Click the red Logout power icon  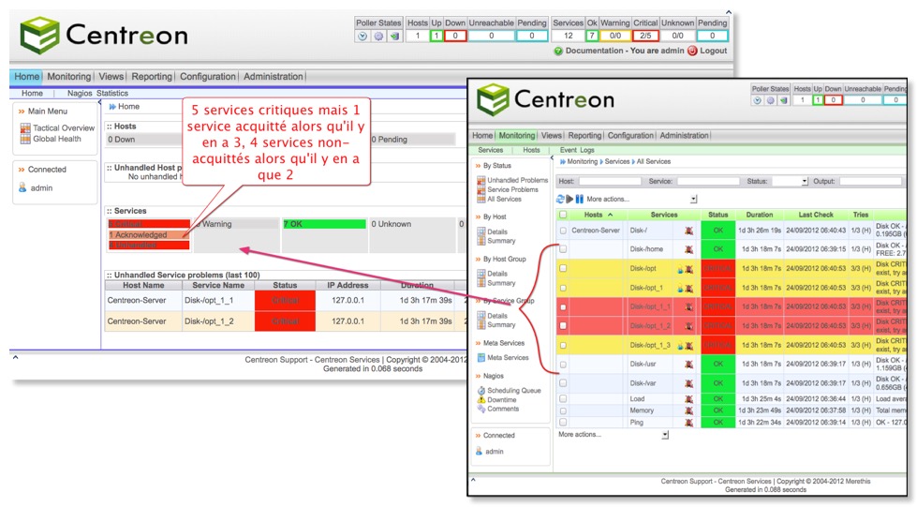pyautogui.click(x=692, y=51)
